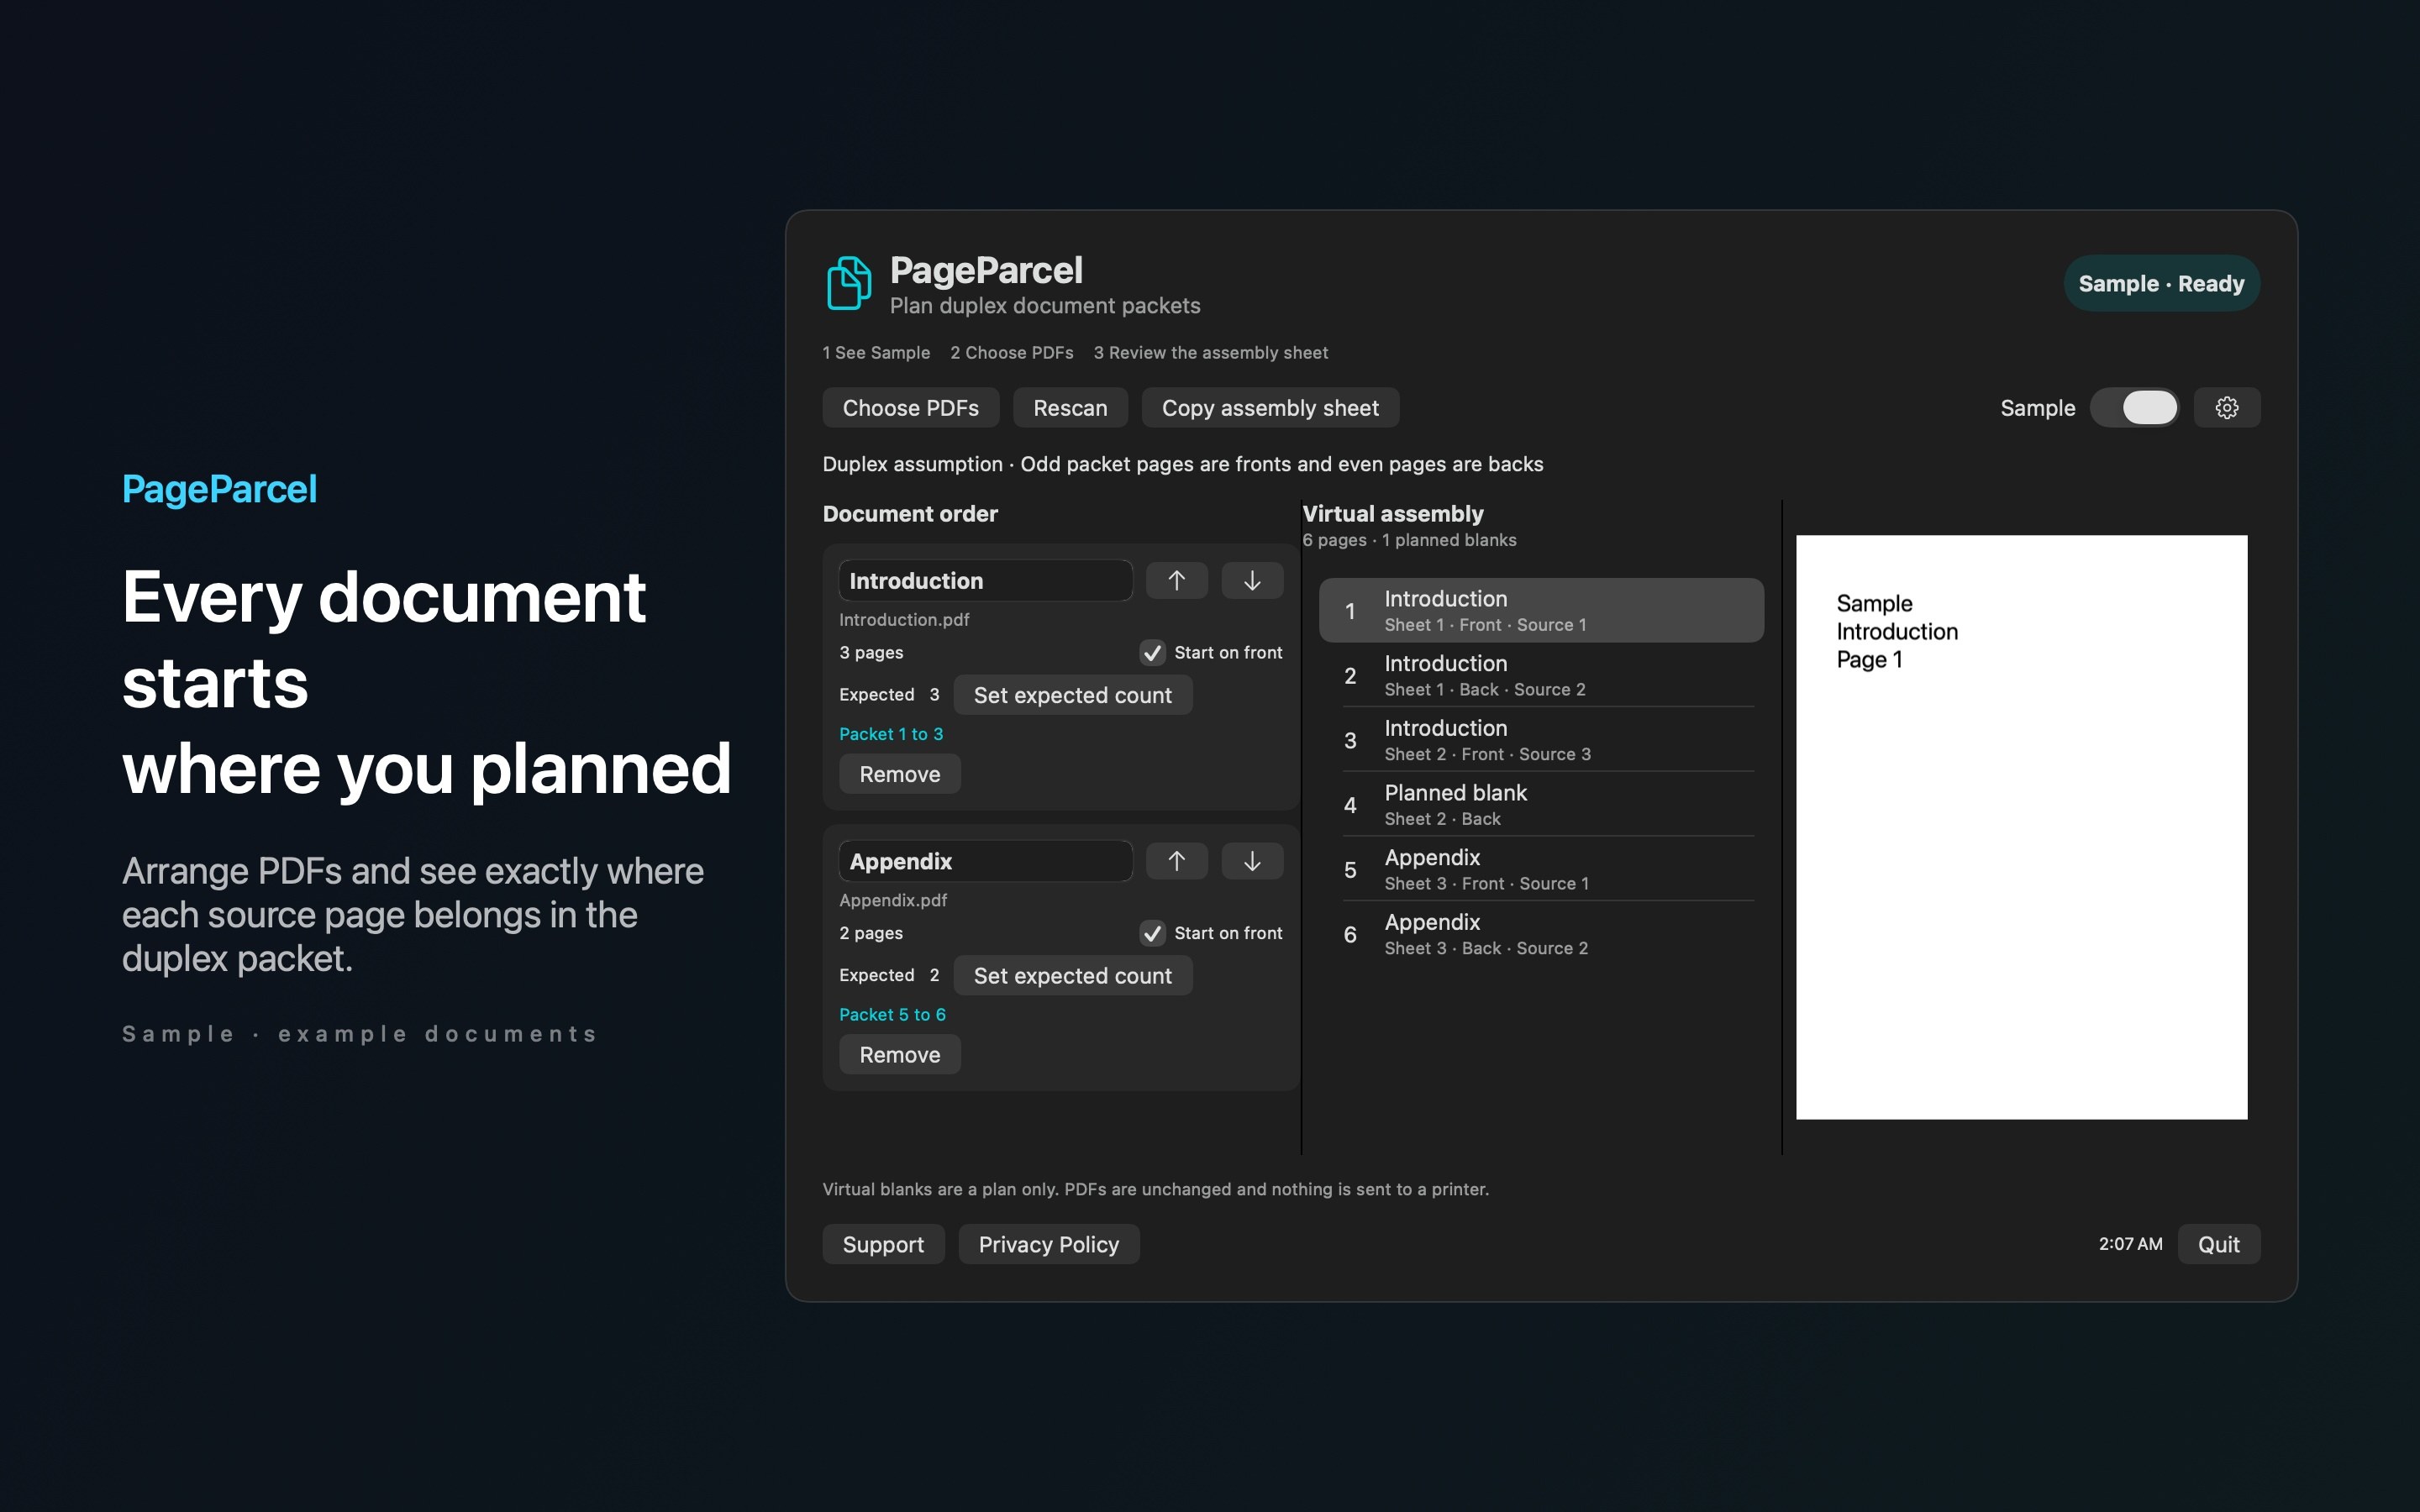
Task: Click the '1 See Sample' step
Action: (876, 353)
